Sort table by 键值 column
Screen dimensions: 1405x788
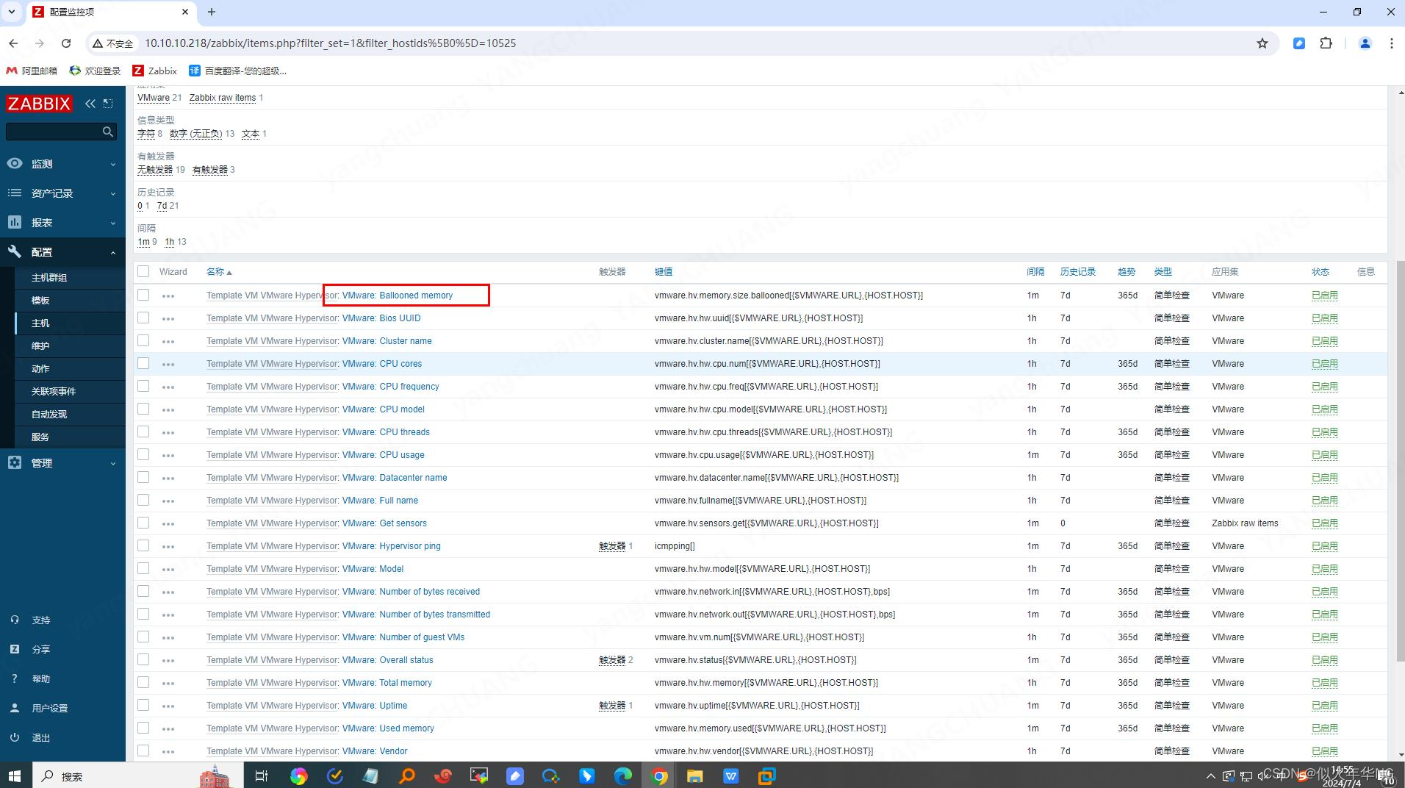[664, 272]
